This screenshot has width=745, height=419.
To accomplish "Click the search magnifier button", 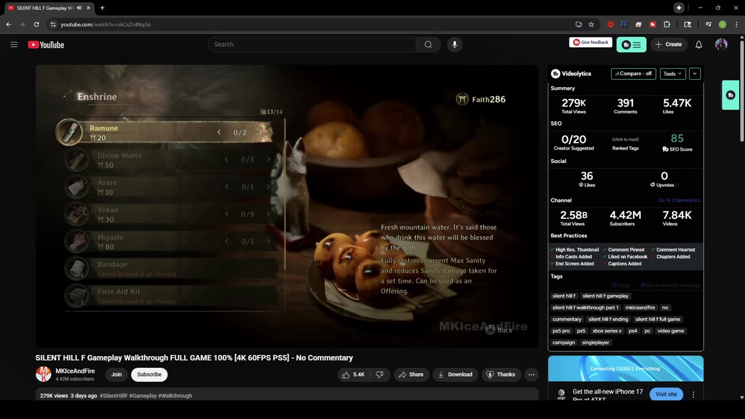I will 428,45.
